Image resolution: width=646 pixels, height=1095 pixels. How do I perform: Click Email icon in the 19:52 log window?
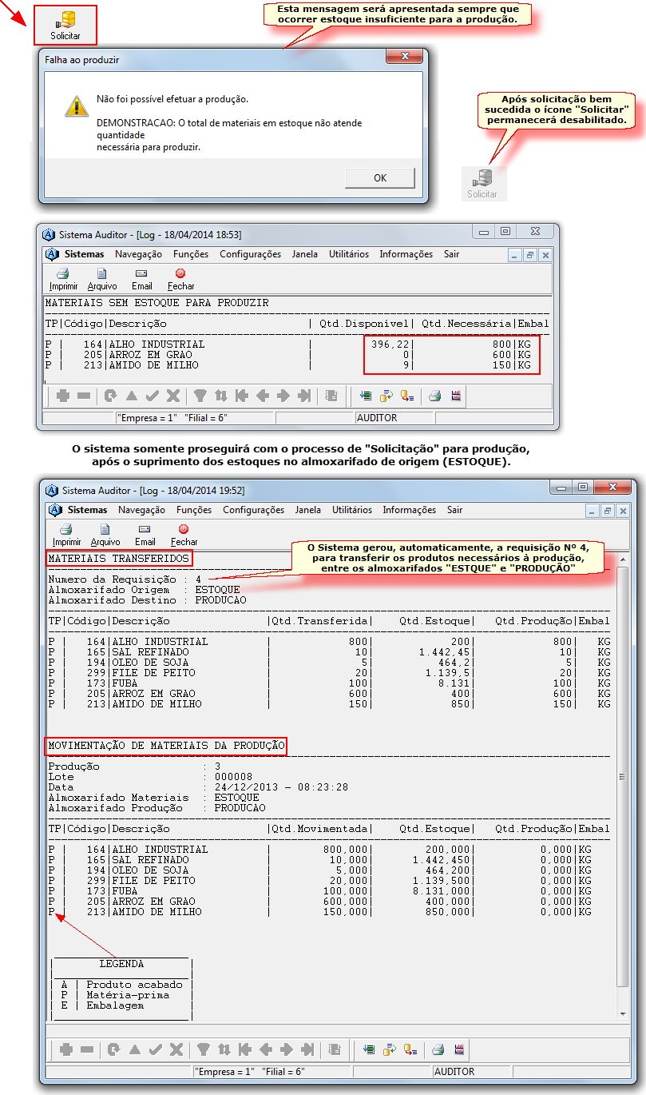click(145, 534)
